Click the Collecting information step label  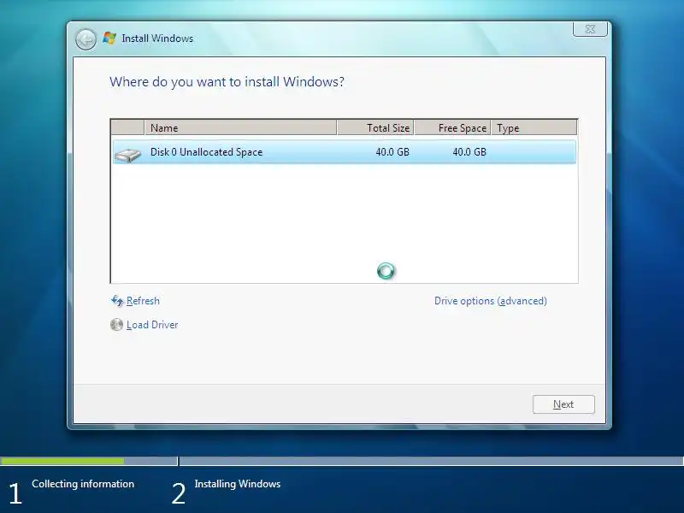(83, 484)
